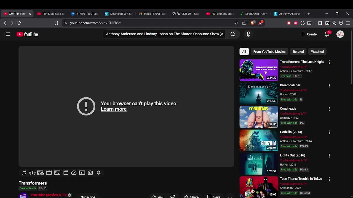Click the address bar URL field
This screenshot has width=353, height=198.
[149, 23]
